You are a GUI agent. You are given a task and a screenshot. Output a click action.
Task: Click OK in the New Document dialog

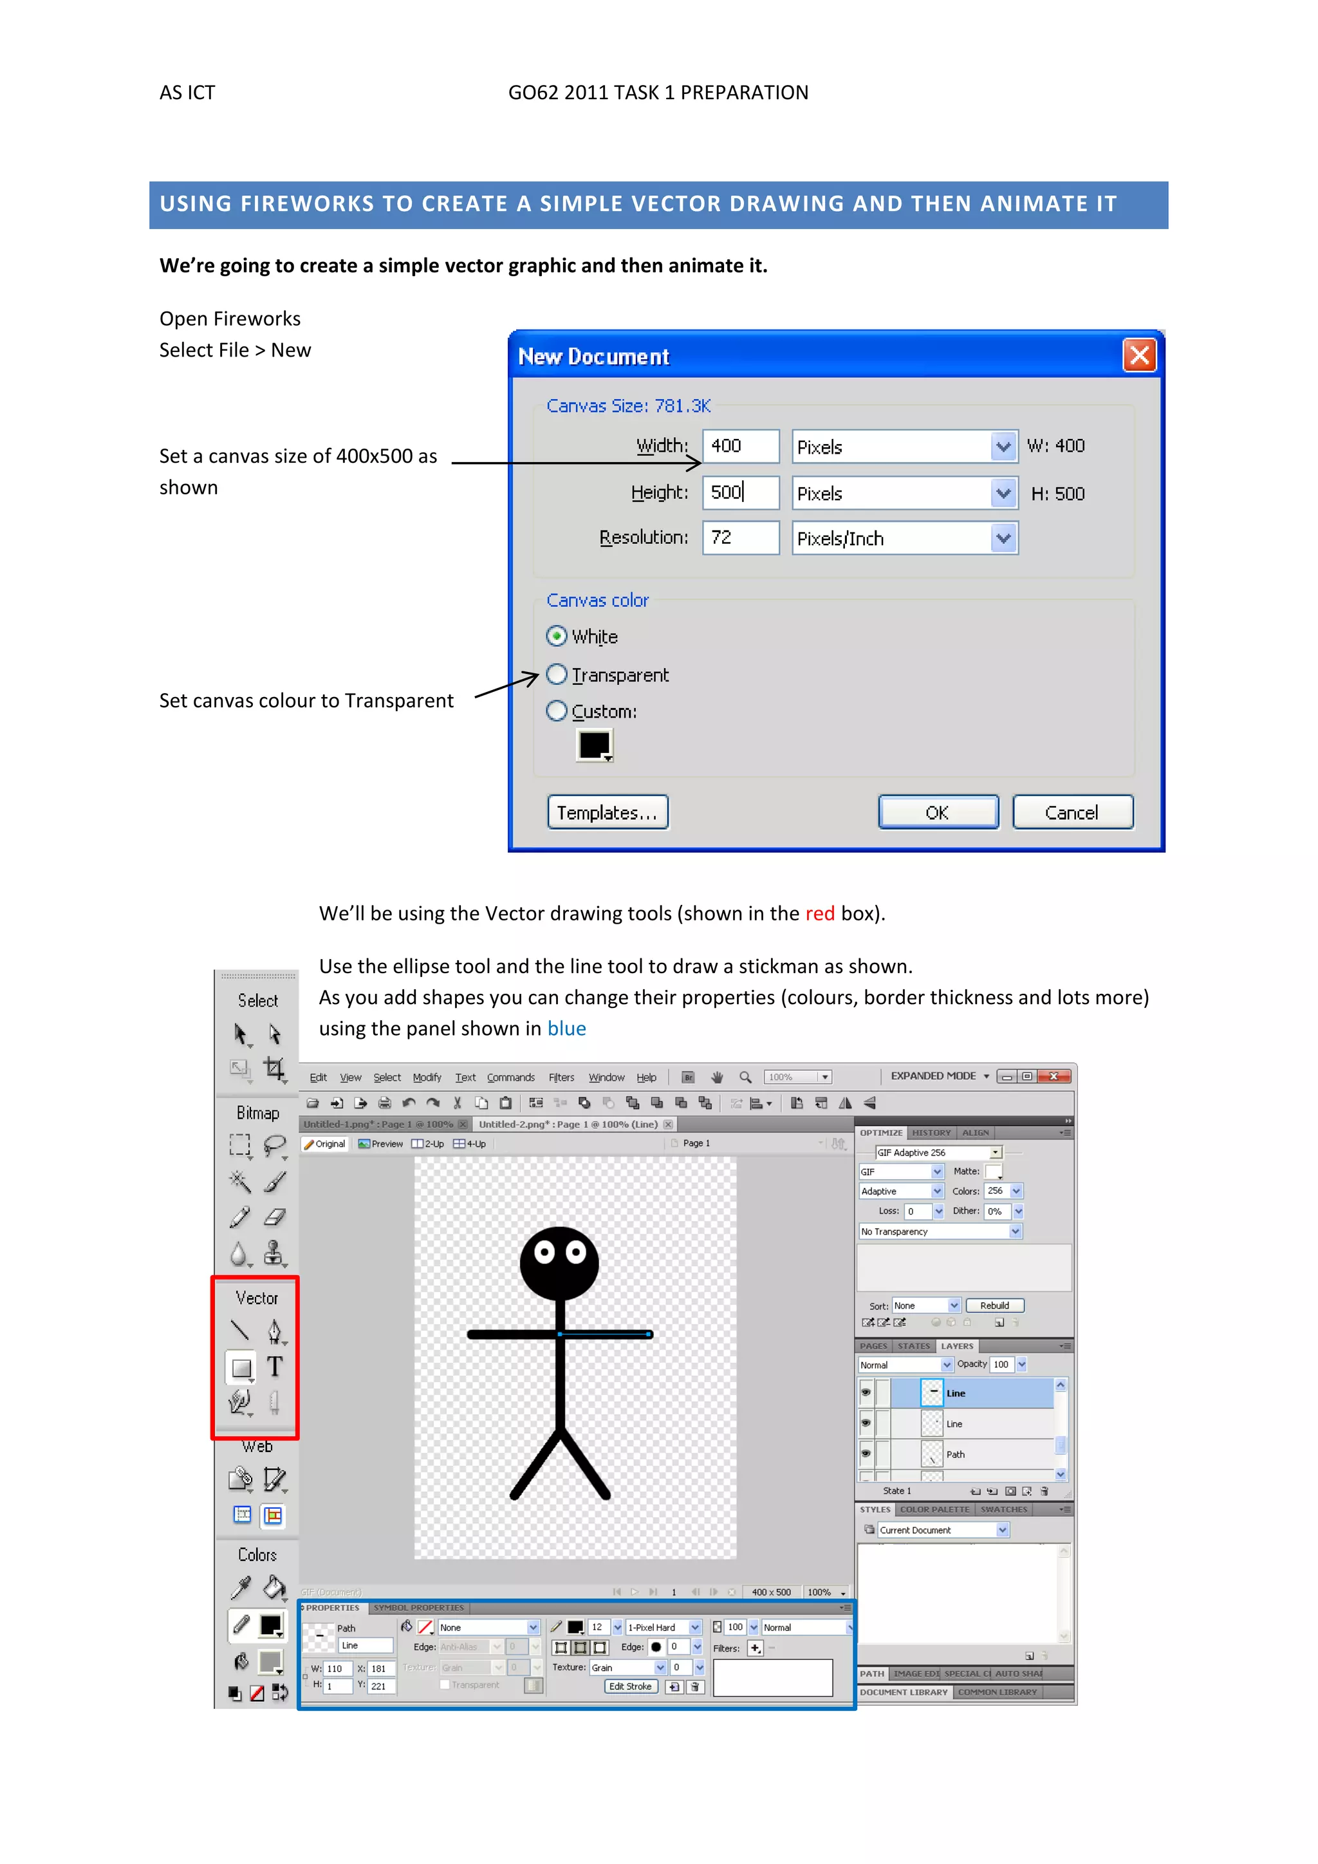click(938, 813)
